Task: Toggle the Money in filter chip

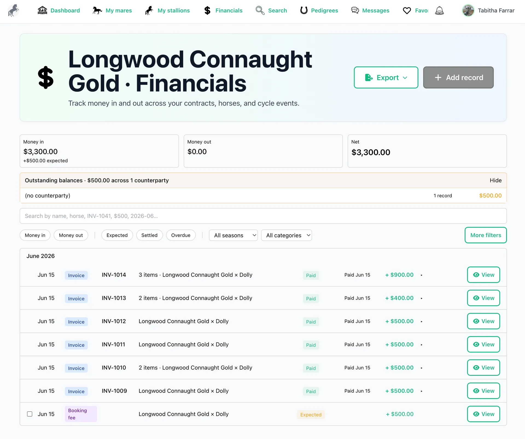Action: 35,235
